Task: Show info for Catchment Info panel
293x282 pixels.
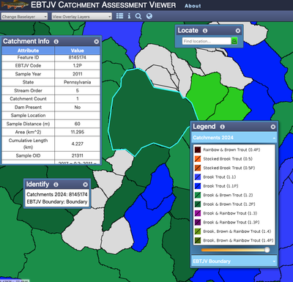Action: (x=56, y=42)
